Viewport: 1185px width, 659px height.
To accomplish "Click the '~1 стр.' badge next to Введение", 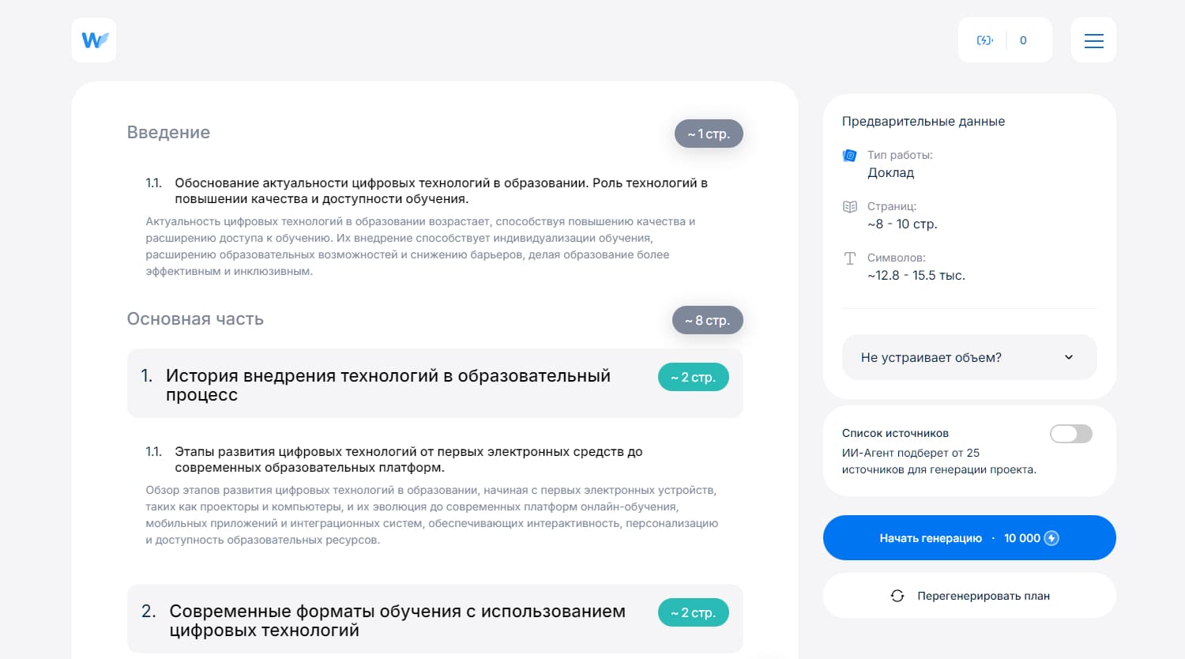I will tap(709, 134).
